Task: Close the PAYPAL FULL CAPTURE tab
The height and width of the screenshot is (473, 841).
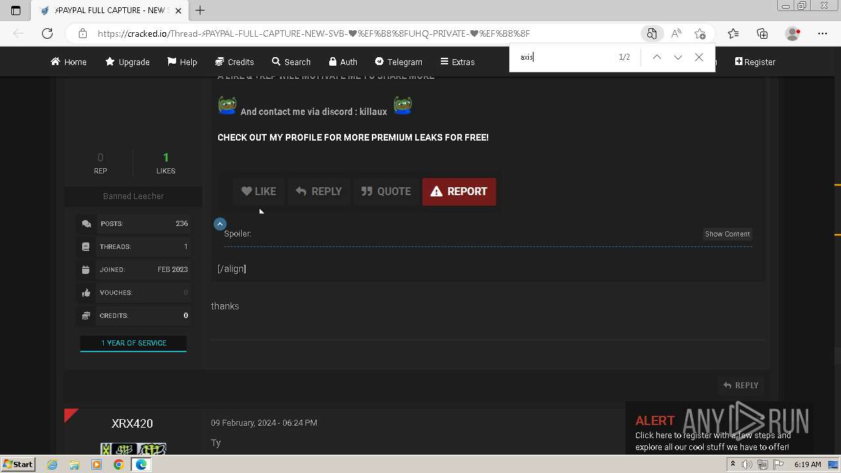Action: tap(177, 11)
